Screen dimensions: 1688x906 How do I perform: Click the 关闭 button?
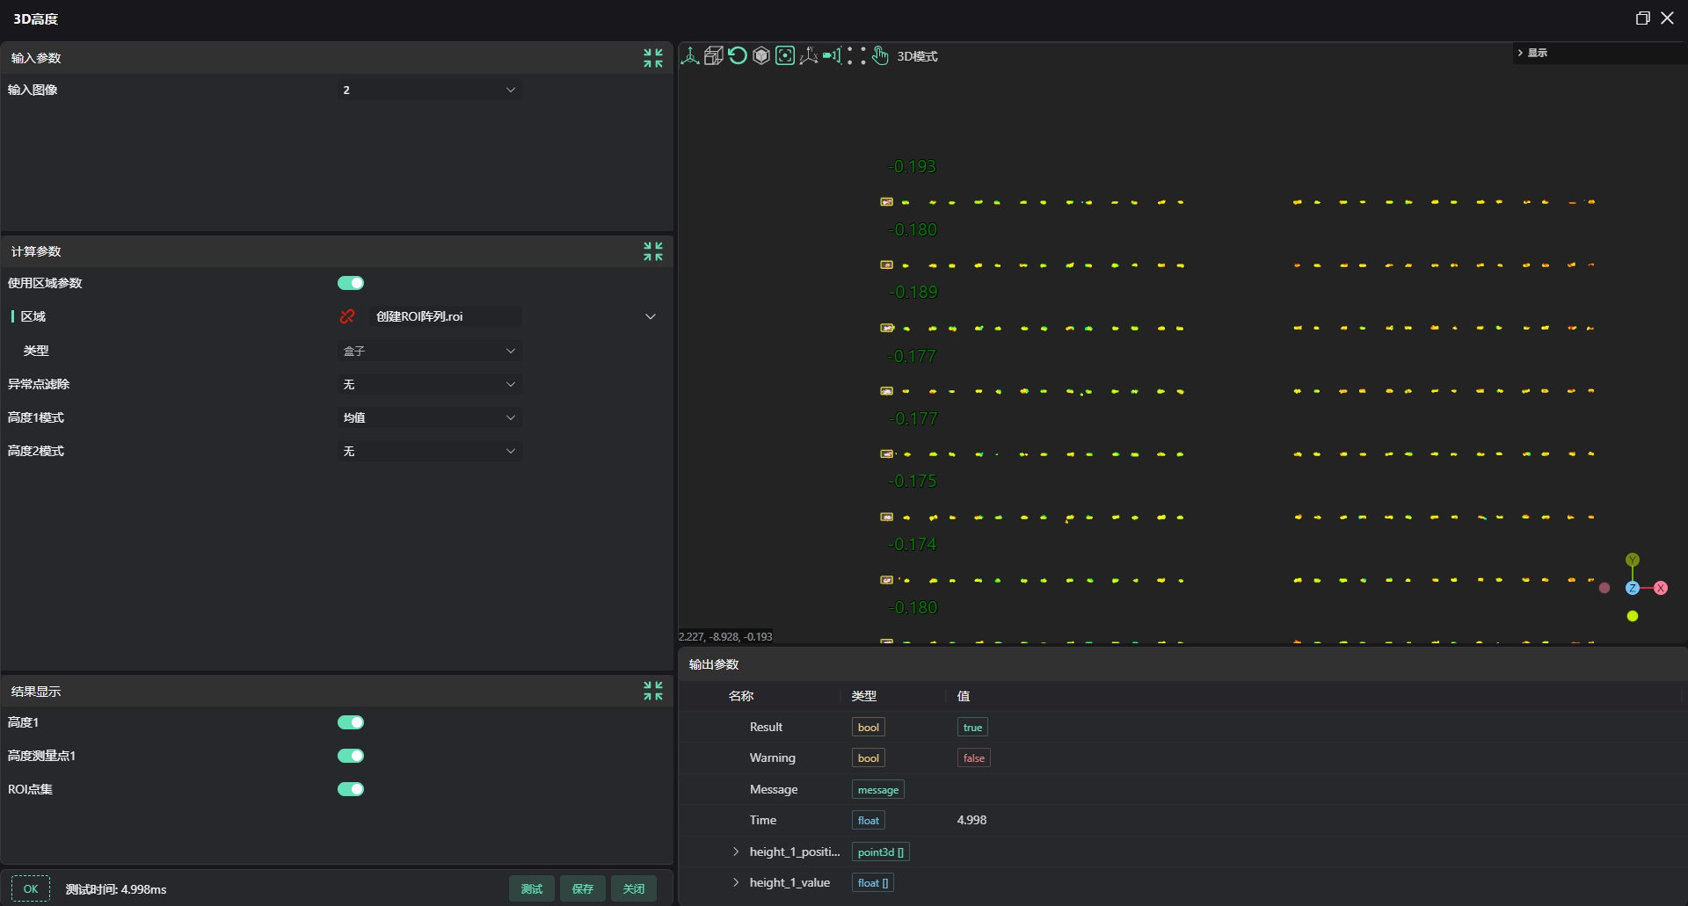[x=634, y=889]
